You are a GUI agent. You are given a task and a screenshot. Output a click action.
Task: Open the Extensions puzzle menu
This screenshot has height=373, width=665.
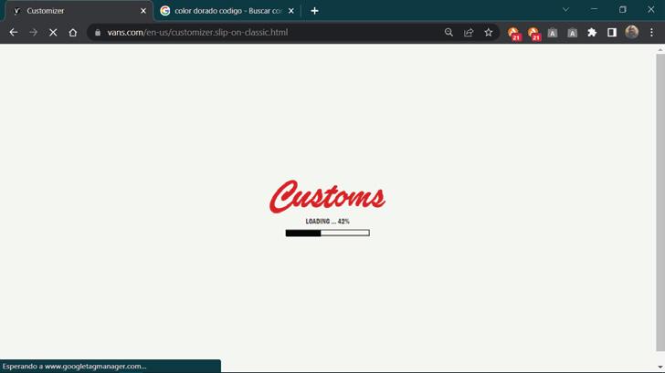tap(592, 33)
